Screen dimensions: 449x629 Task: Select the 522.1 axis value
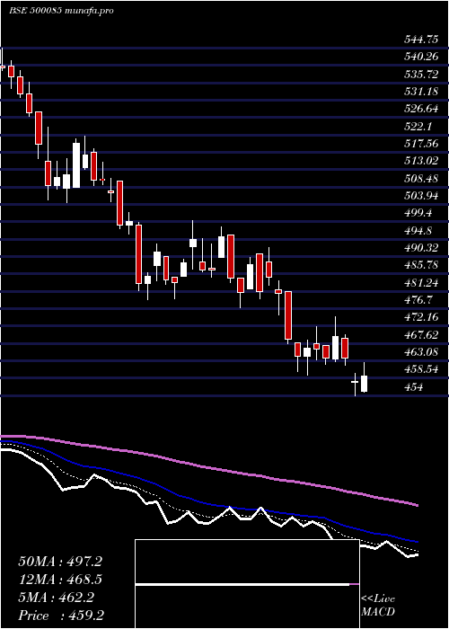[x=418, y=127]
